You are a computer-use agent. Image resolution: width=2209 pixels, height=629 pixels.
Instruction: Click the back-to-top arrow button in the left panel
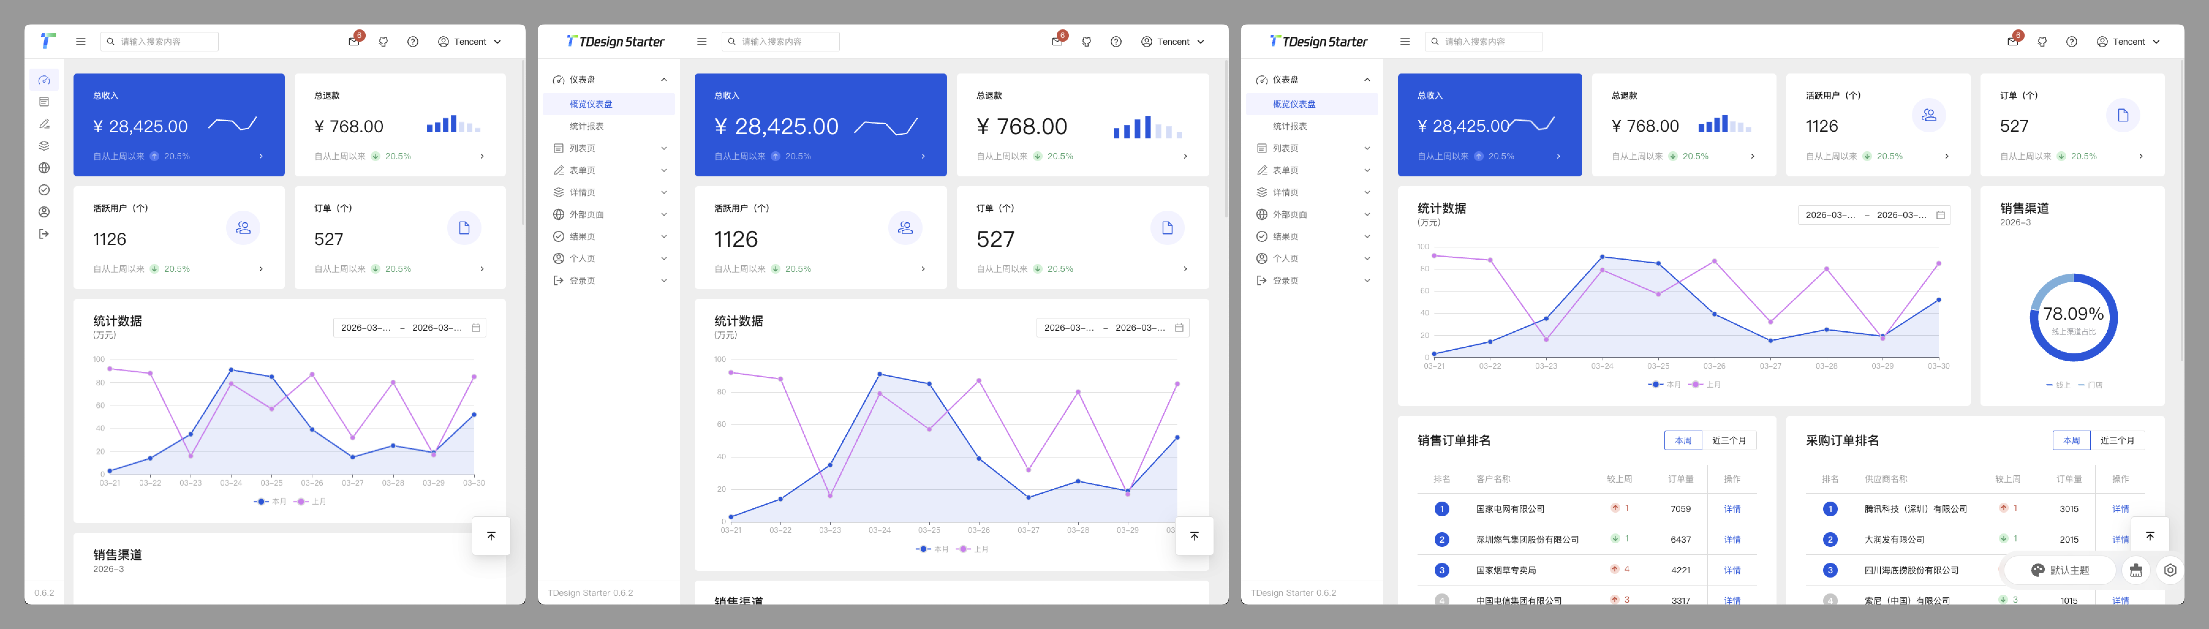pos(491,536)
